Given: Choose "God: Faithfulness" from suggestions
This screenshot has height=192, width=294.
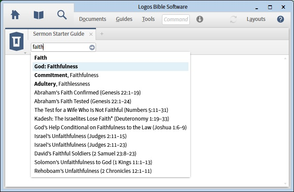Looking at the screenshot, I should click(56, 67).
